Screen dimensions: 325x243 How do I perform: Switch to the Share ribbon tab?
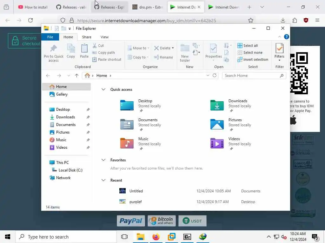pos(87,37)
